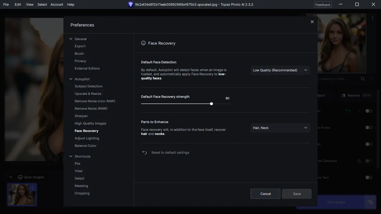Click the lock icon beside Faces Detected
The width and height of the screenshot is (381, 214).
(x=359, y=161)
